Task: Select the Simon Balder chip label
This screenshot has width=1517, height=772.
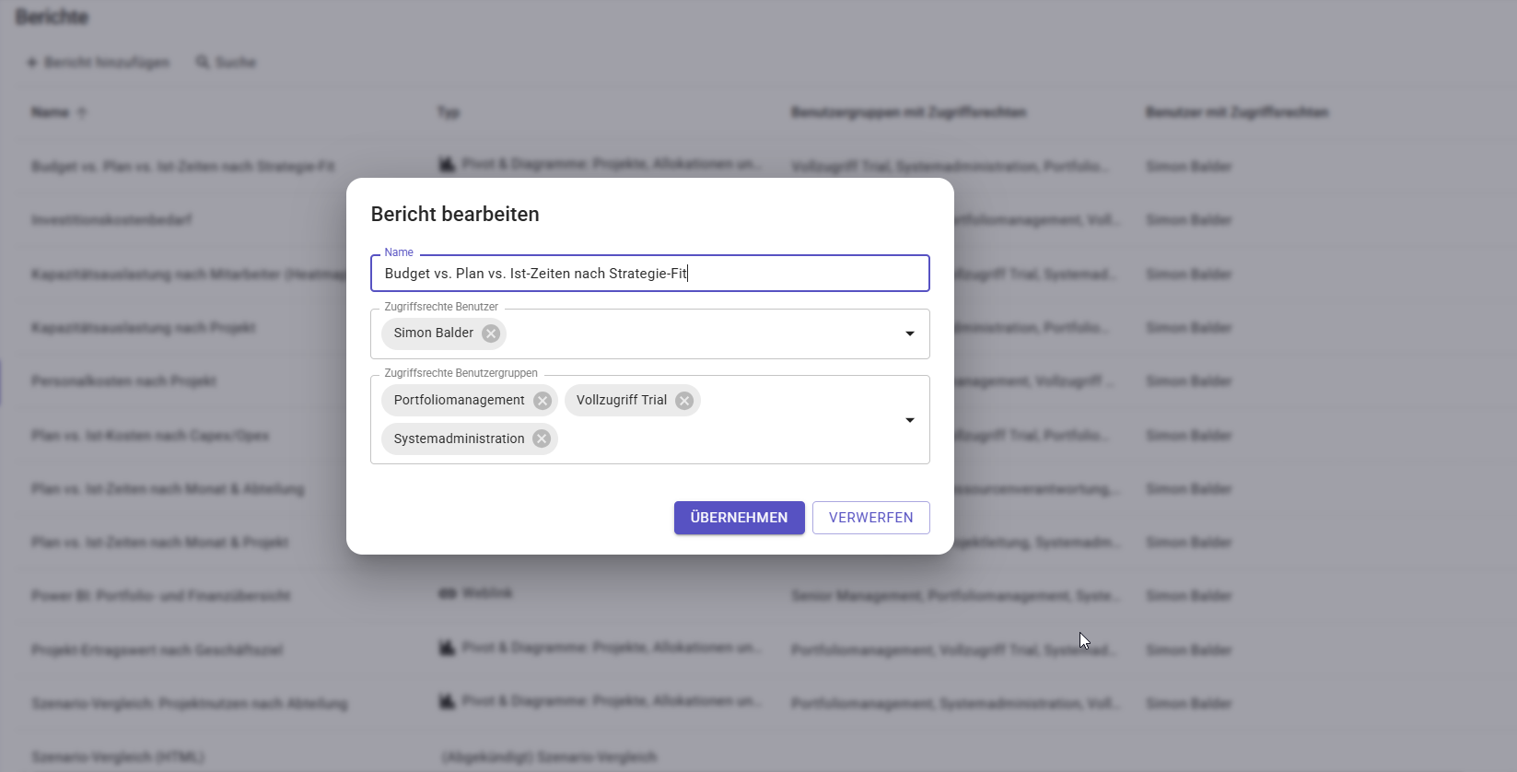Action: [433, 333]
